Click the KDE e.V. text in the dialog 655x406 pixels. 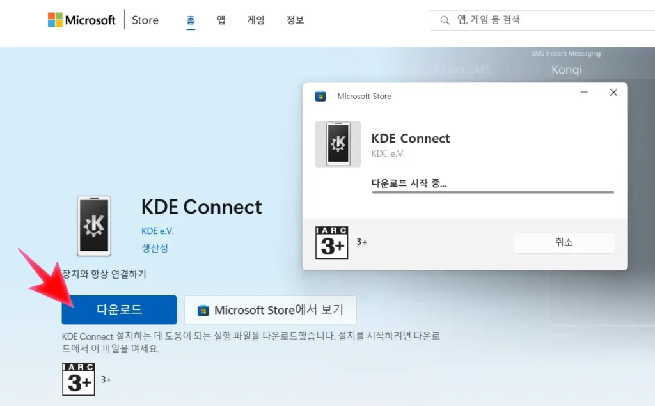click(388, 153)
